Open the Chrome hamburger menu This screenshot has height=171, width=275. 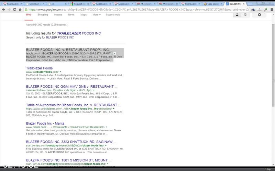pos(272,10)
